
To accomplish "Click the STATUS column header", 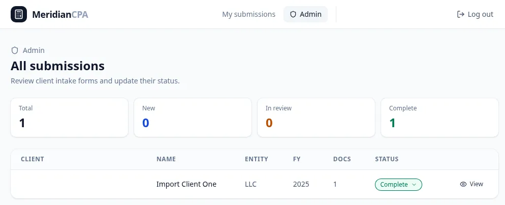I will 387,159.
